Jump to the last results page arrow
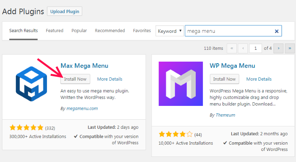 click(x=290, y=48)
